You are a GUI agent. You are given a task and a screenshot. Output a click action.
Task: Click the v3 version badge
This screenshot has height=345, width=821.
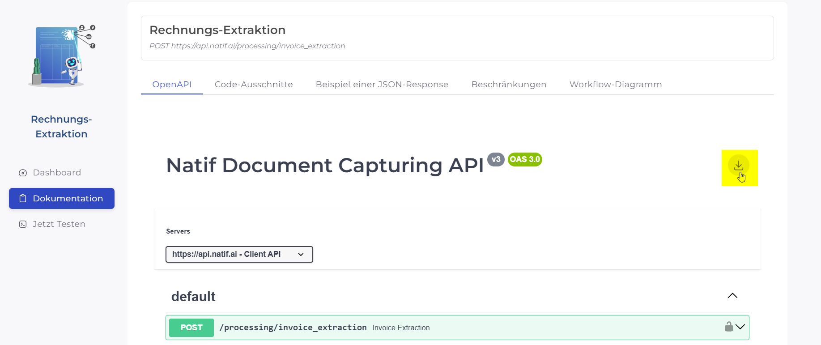[x=496, y=159]
